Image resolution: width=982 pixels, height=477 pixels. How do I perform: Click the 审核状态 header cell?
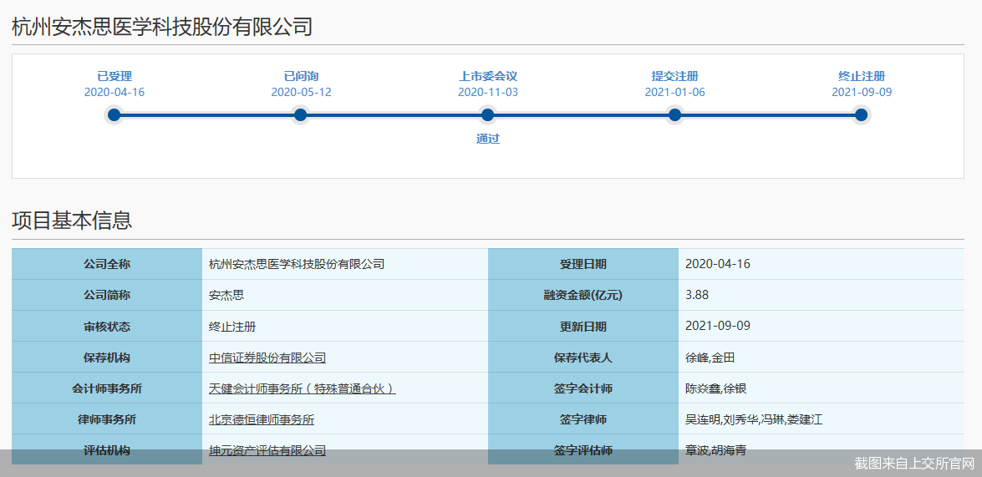pos(107,326)
